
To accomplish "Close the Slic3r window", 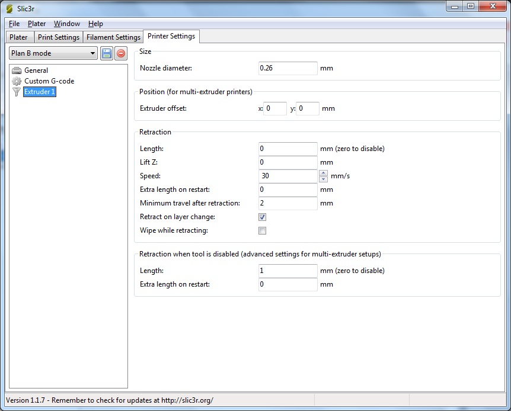I will pos(493,6).
